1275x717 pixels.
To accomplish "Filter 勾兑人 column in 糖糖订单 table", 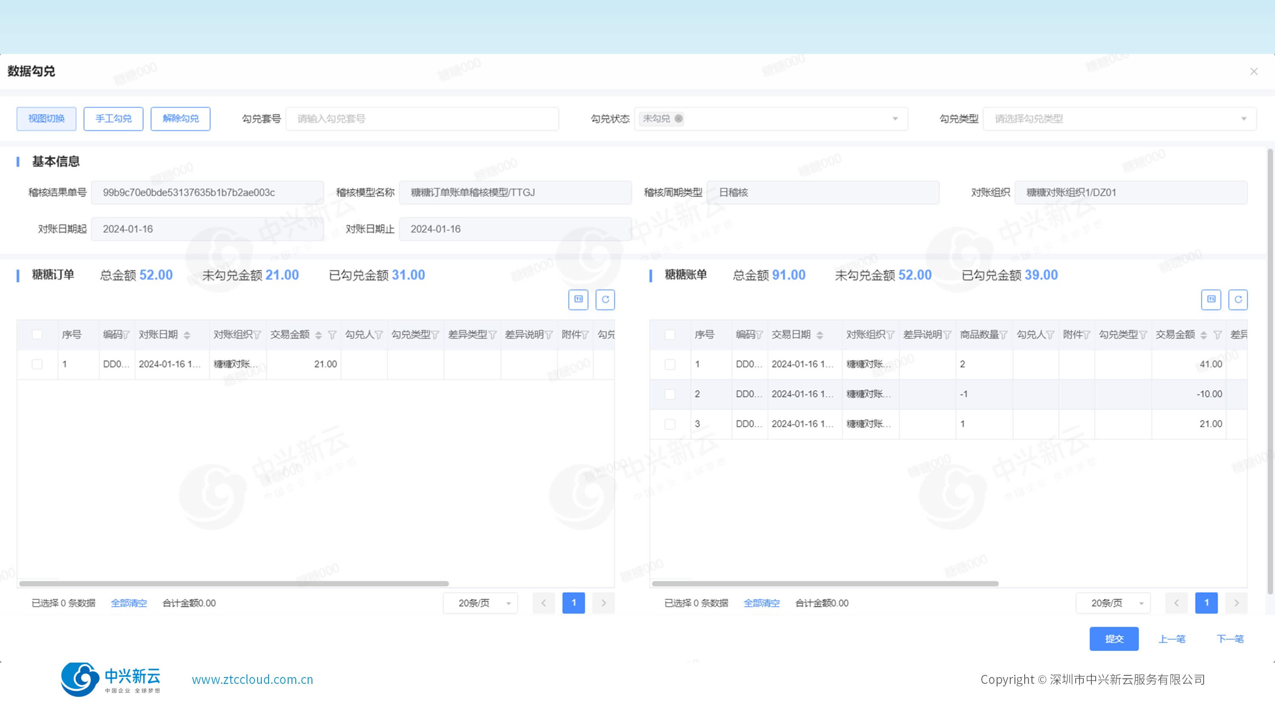I will [379, 335].
